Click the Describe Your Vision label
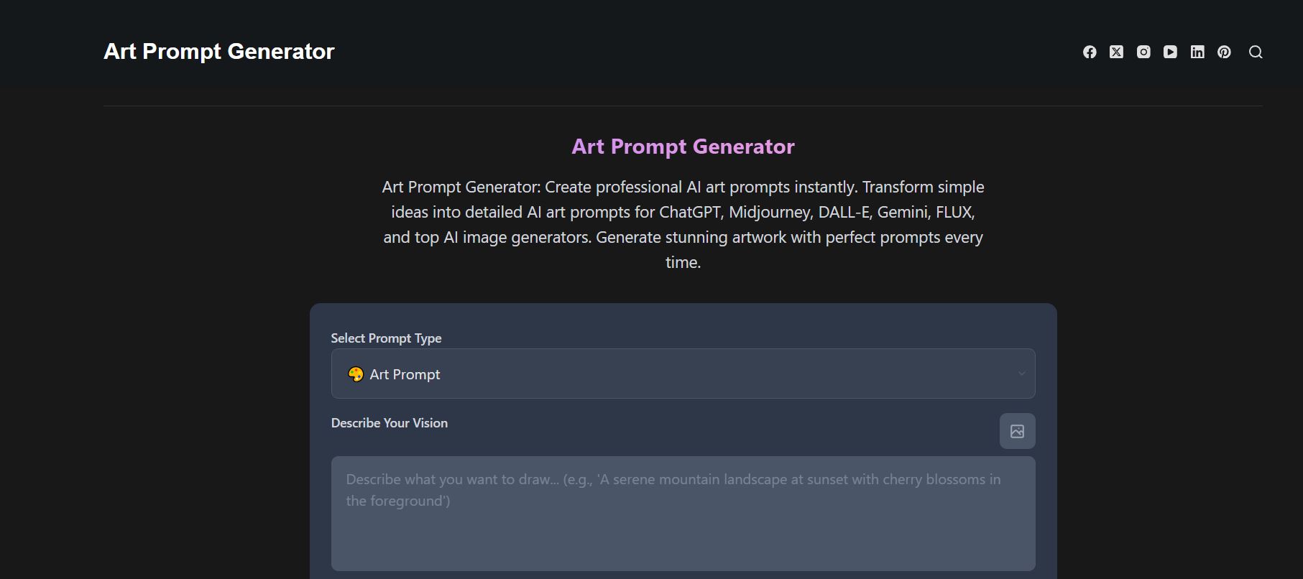The width and height of the screenshot is (1303, 579). coord(389,423)
